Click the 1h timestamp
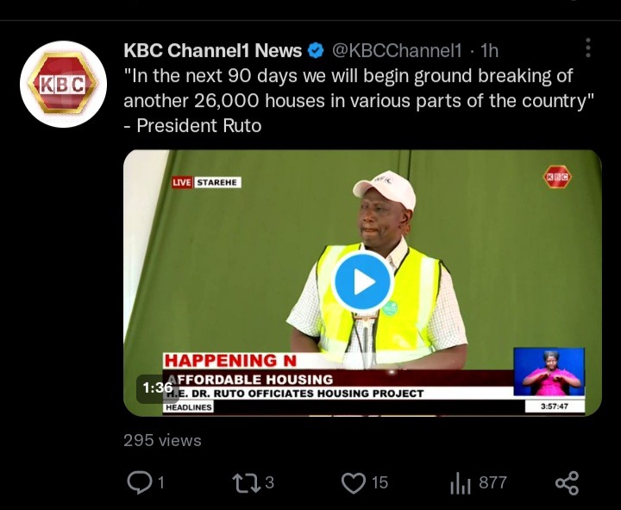The width and height of the screenshot is (621, 510). [x=489, y=51]
